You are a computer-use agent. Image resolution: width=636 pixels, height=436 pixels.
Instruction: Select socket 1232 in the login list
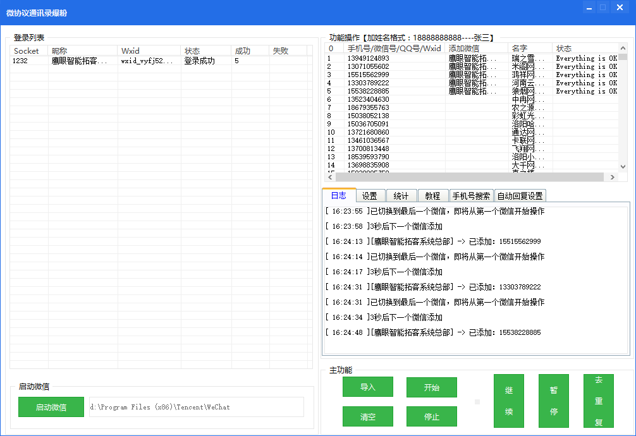pos(20,61)
